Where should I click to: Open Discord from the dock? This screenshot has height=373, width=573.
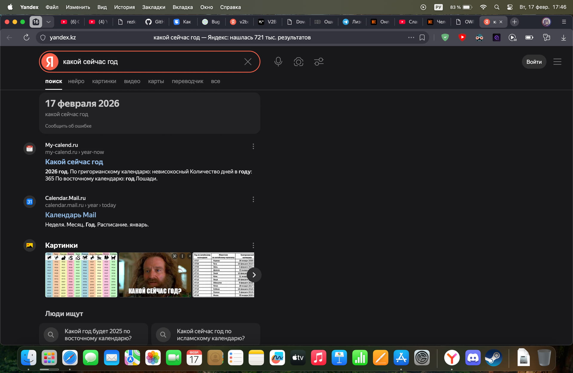[472, 357]
